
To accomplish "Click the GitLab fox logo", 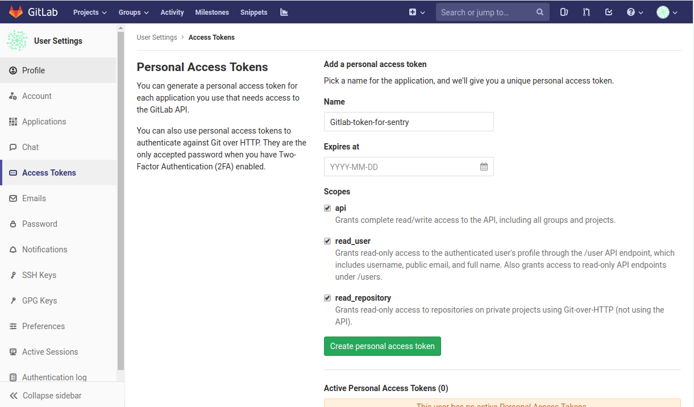I will pos(15,12).
